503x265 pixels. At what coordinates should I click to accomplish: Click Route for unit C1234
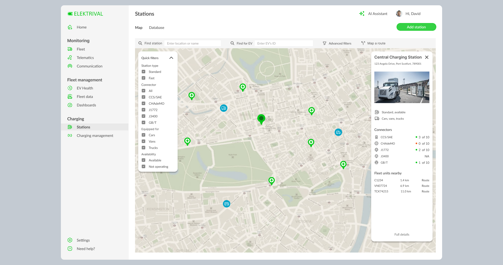(425, 180)
